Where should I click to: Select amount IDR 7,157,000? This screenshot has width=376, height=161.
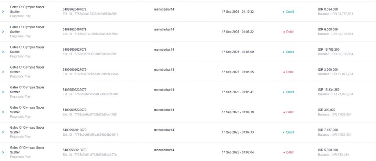pos(328,130)
